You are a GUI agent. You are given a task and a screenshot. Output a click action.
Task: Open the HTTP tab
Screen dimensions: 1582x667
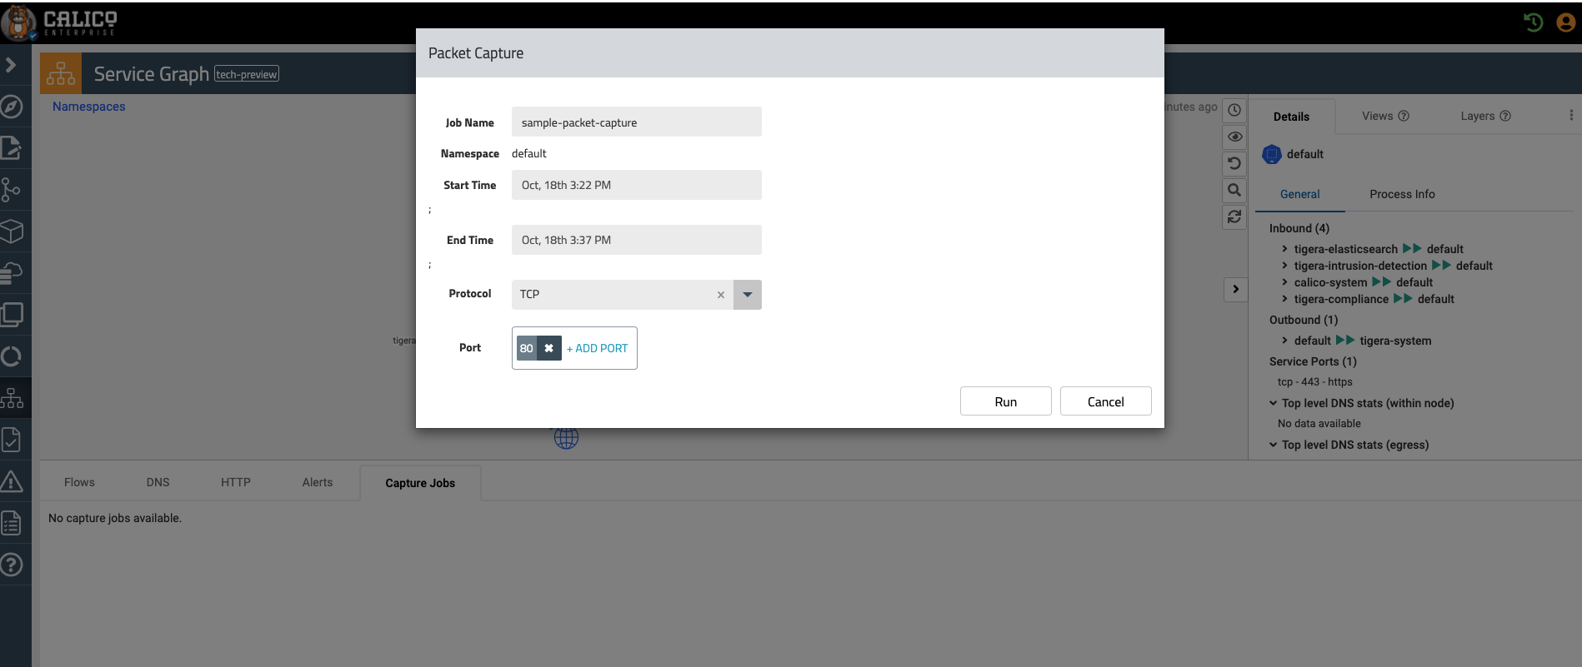coord(236,482)
